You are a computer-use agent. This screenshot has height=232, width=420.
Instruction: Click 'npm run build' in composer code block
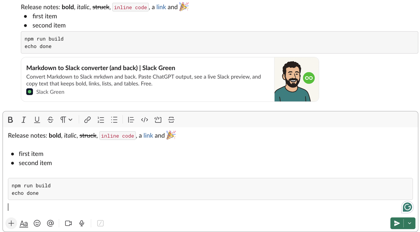tap(31, 186)
